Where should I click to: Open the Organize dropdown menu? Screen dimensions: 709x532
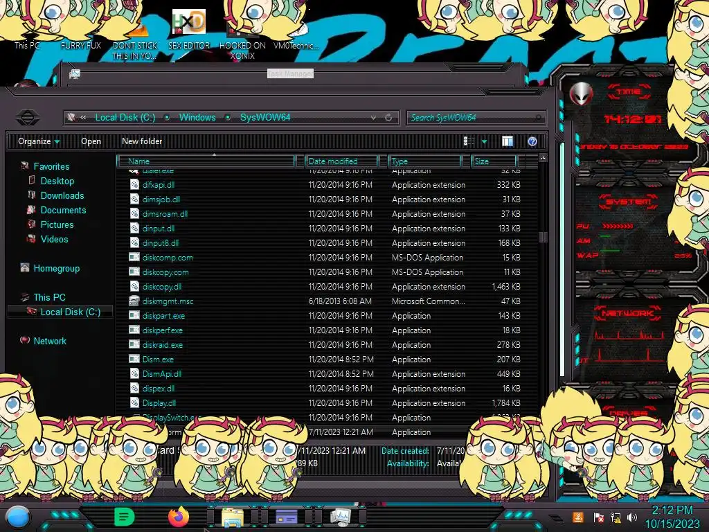tap(39, 141)
